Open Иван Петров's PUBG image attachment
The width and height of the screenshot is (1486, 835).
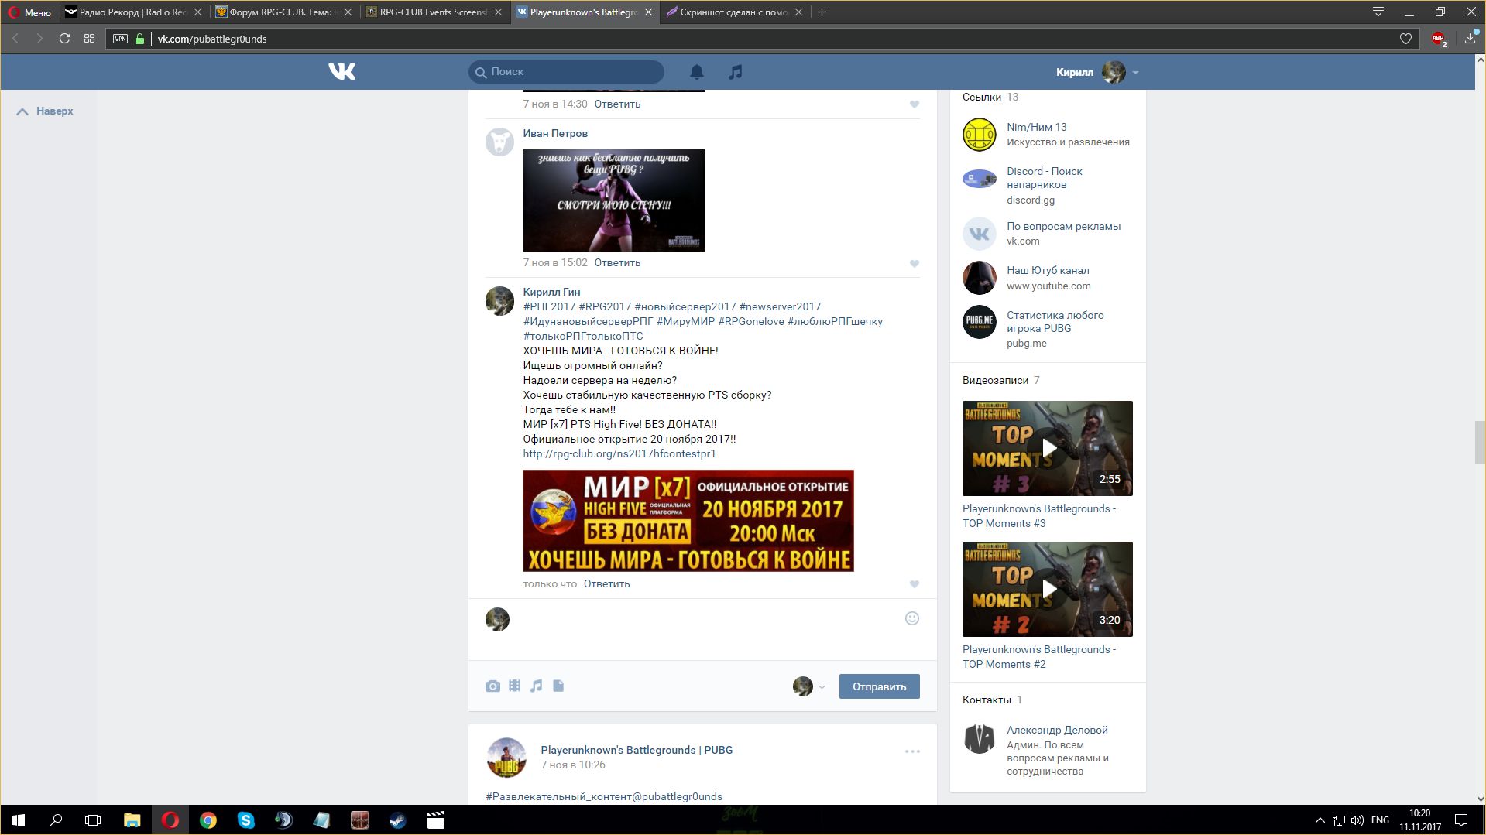pos(613,200)
